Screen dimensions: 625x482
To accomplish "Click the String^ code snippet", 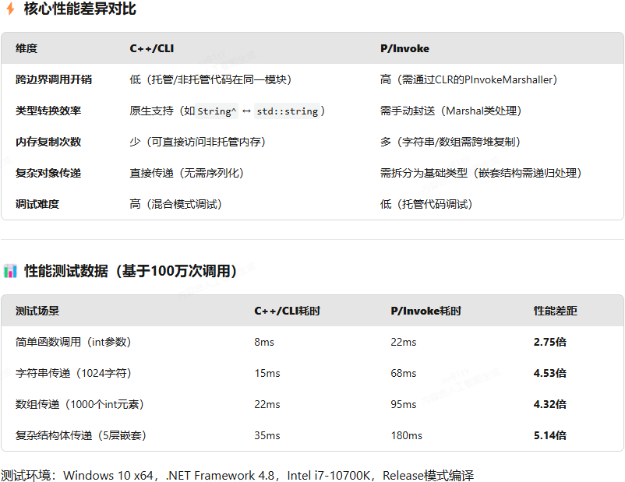I will coord(217,111).
